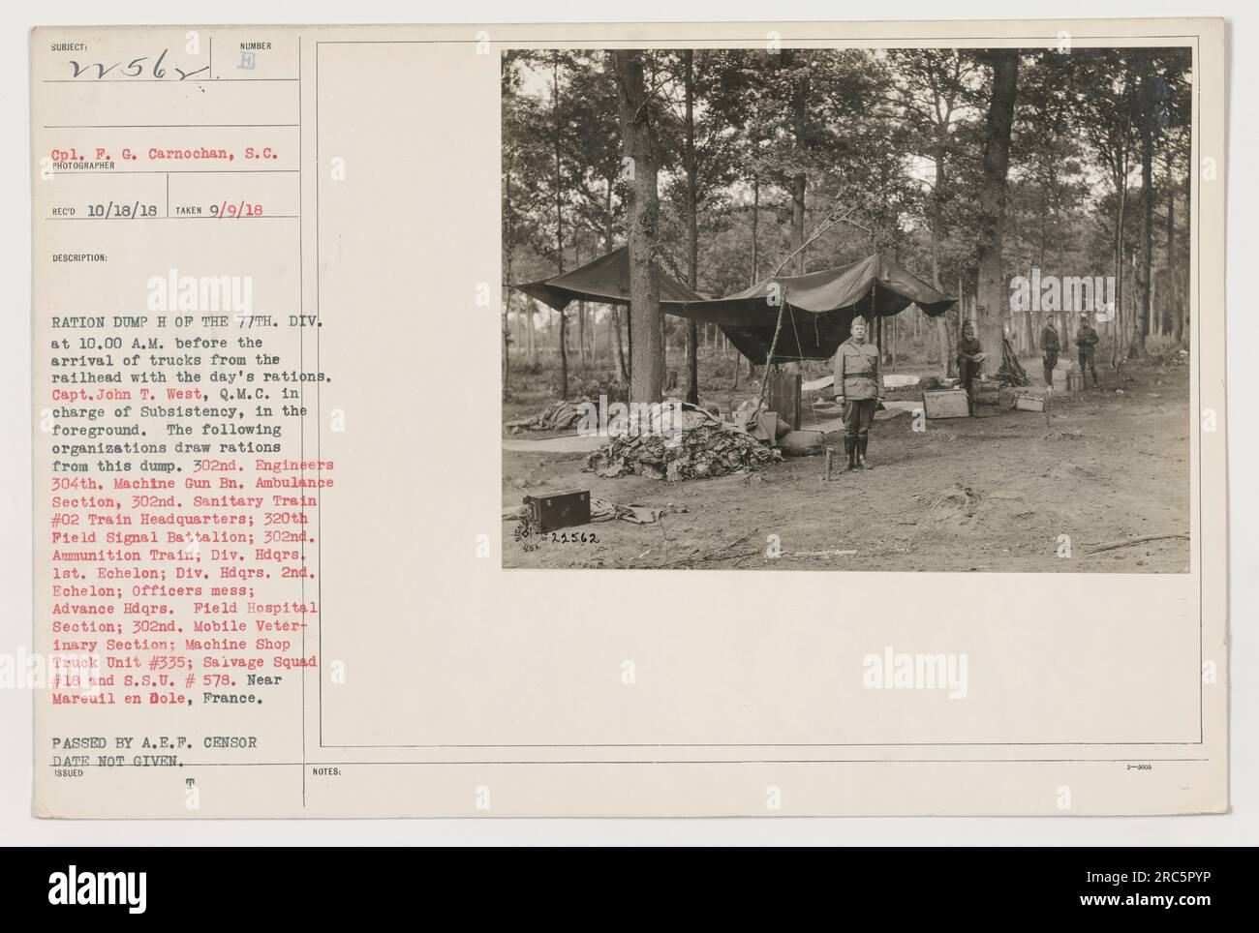
Task: Click the 'NUMBER' field label
Action: click(x=256, y=45)
